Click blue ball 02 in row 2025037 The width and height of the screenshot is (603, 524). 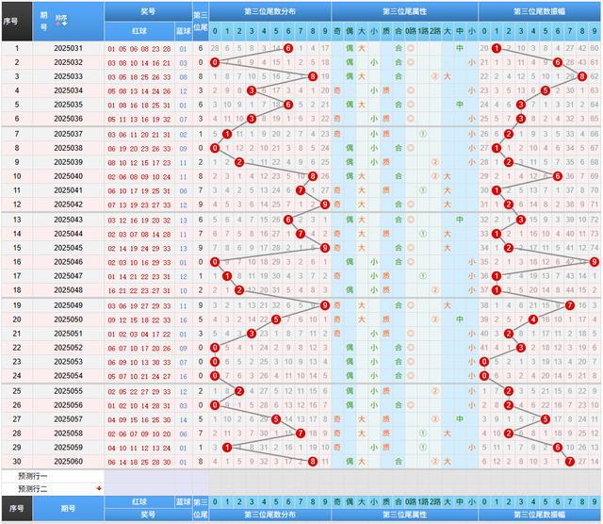184,135
